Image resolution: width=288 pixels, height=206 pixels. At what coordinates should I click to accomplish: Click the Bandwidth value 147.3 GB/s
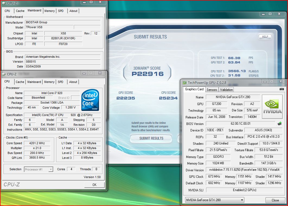268,163
